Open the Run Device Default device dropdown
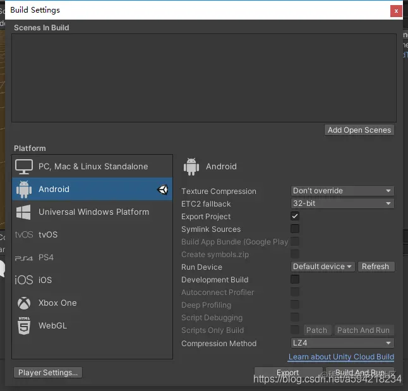 [x=322, y=267]
